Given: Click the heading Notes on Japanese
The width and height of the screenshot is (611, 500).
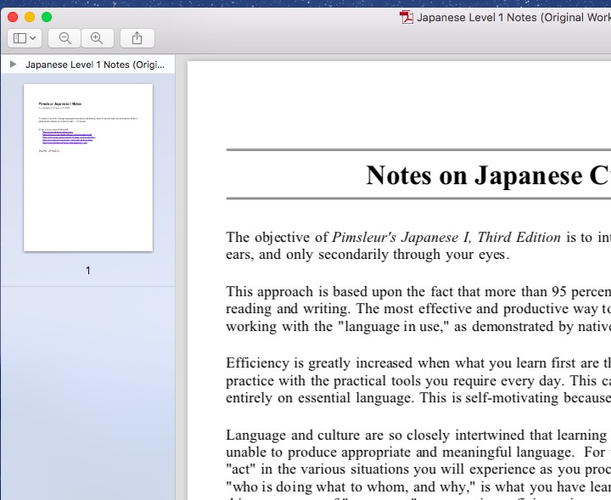Looking at the screenshot, I should point(487,175).
